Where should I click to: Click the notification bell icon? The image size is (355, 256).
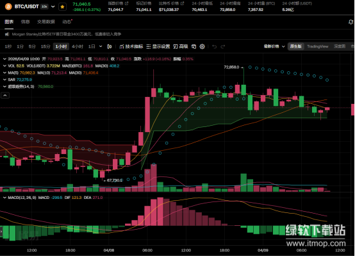click(x=351, y=22)
